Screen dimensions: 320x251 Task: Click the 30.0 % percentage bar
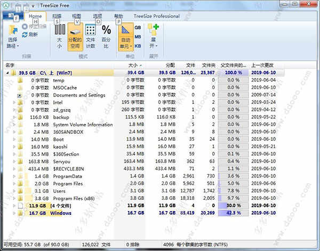tap(233, 206)
